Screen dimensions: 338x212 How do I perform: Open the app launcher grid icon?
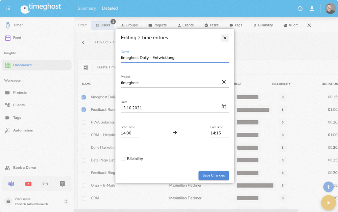8,8
